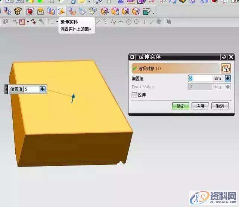Click the select object face icon
The height and width of the screenshot is (207, 239).
pyautogui.click(x=226, y=69)
